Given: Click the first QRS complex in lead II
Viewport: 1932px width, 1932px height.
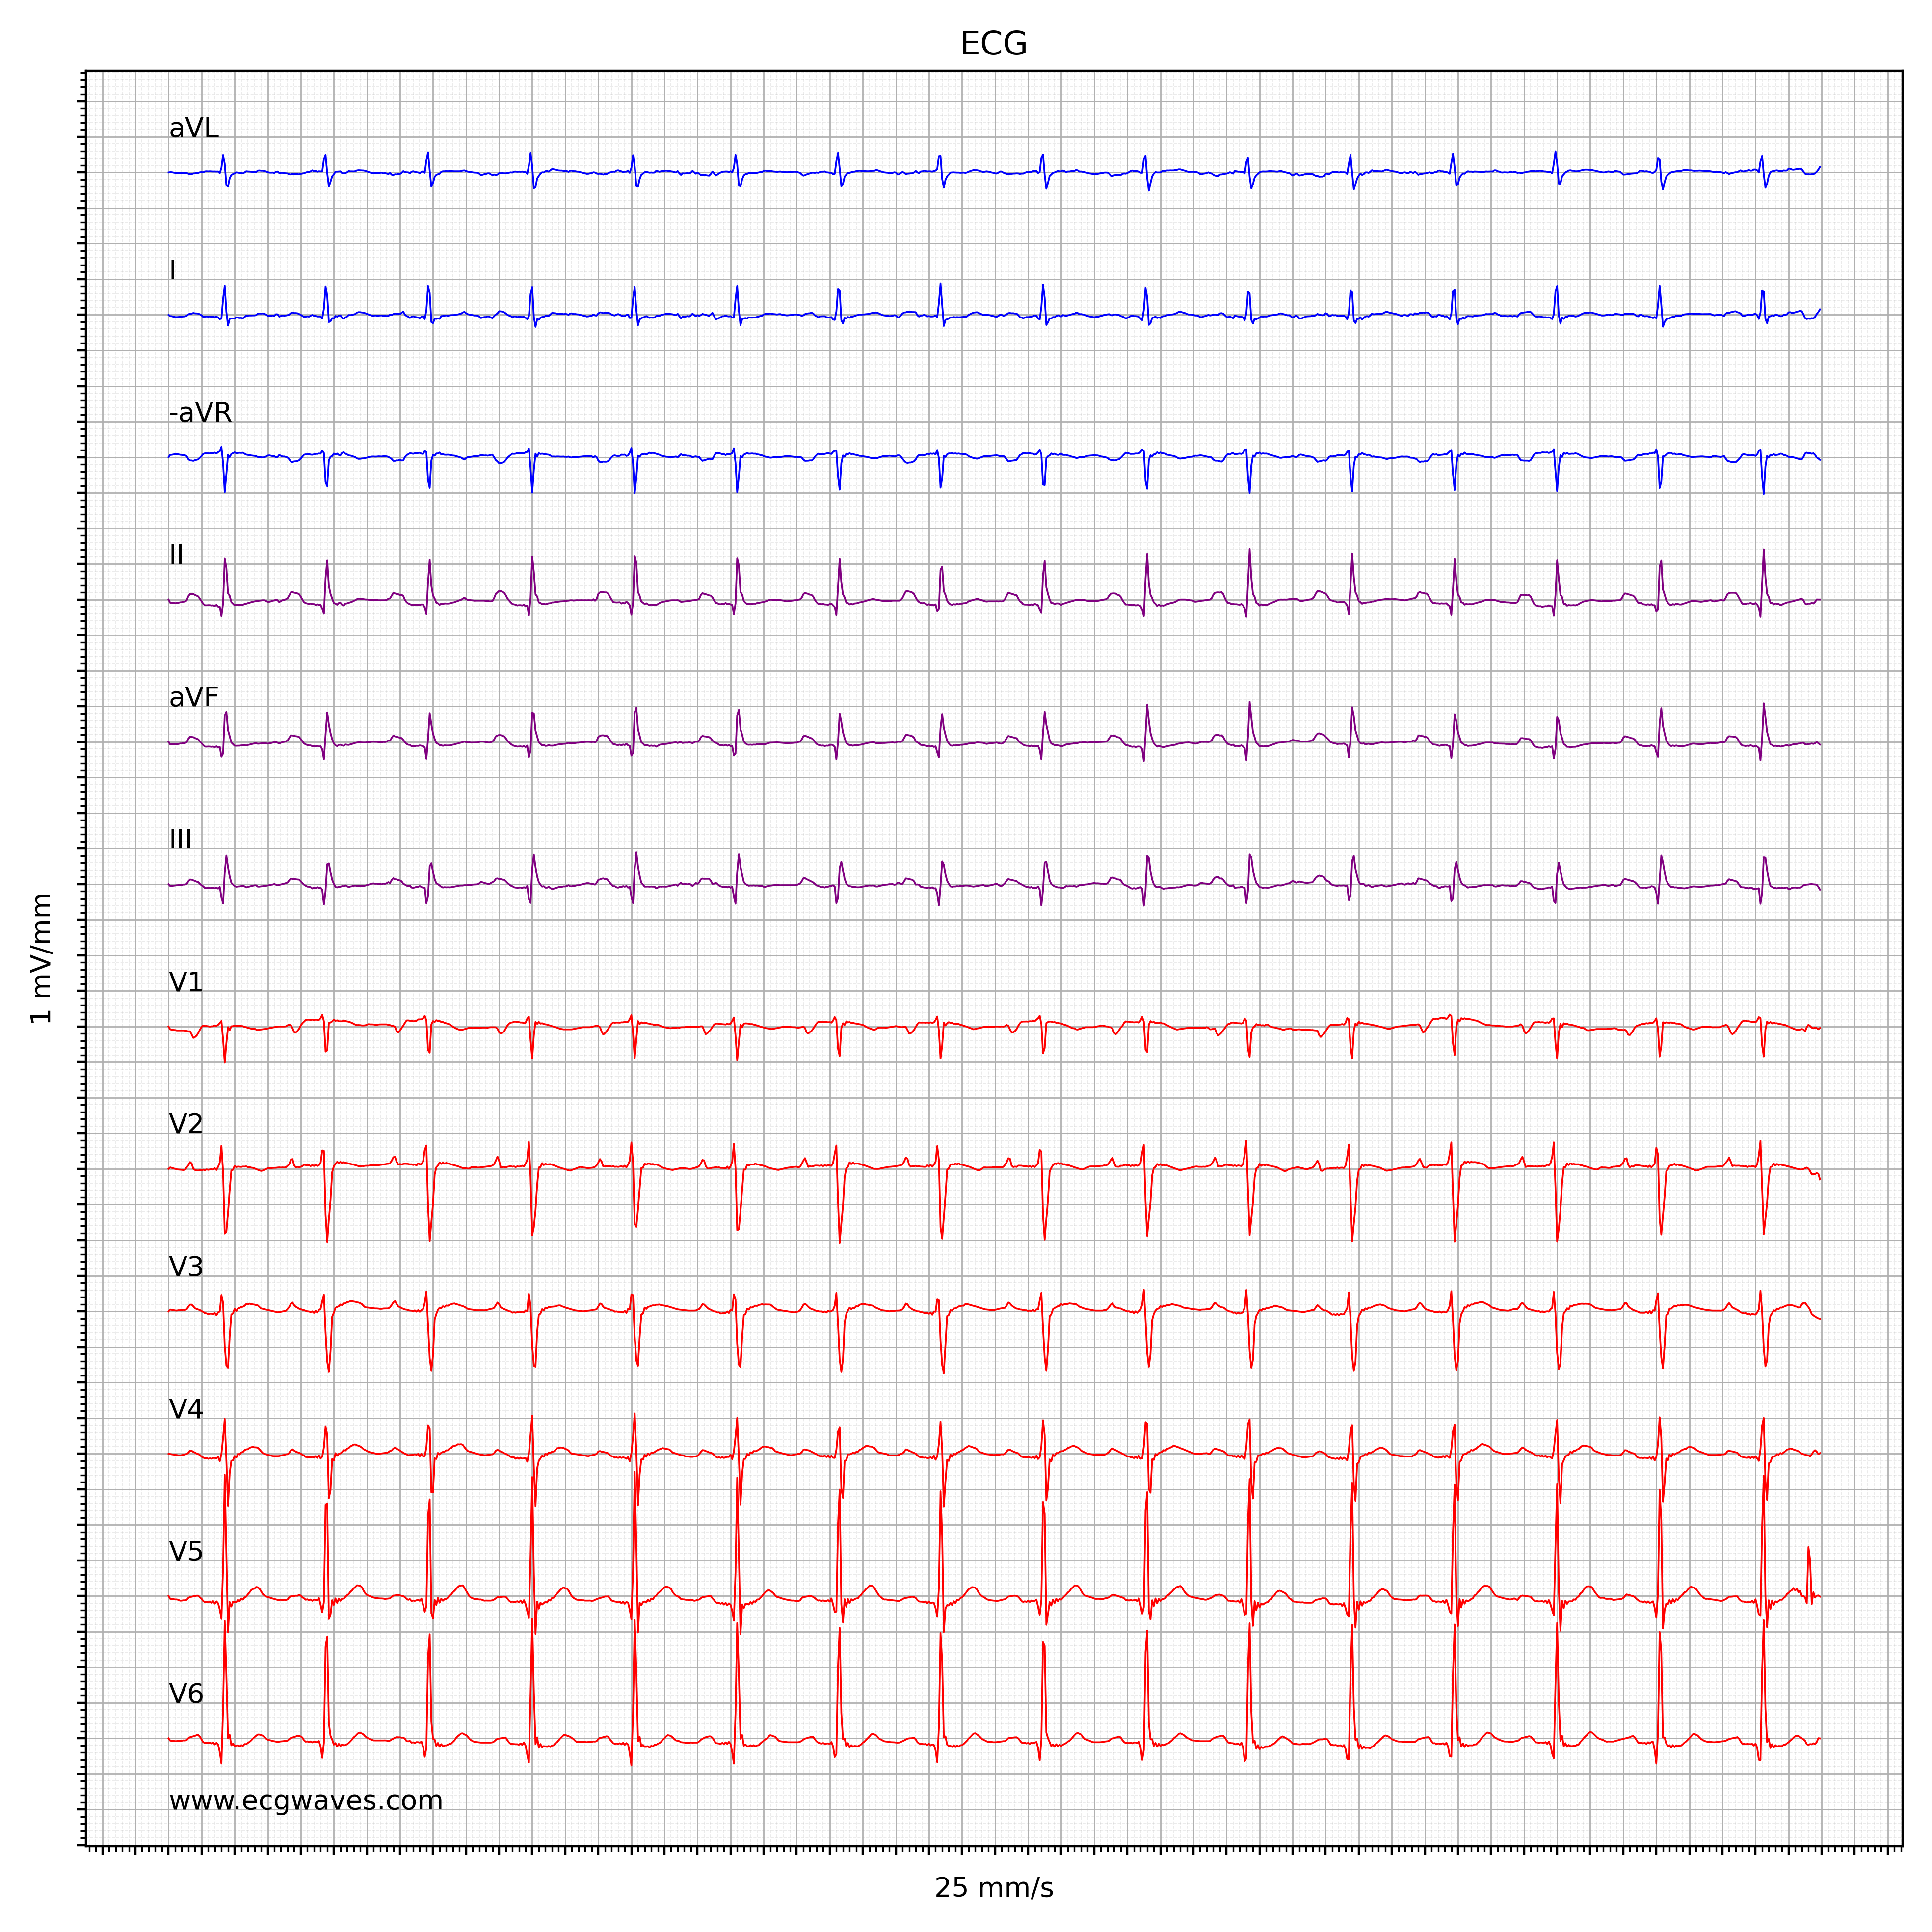Looking at the screenshot, I should coord(225,578).
